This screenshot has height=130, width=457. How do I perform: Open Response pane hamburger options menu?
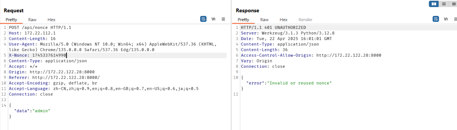click(x=456, y=19)
